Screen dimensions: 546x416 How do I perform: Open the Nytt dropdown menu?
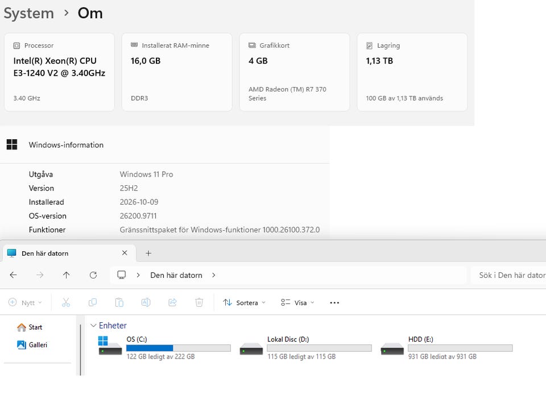click(25, 302)
